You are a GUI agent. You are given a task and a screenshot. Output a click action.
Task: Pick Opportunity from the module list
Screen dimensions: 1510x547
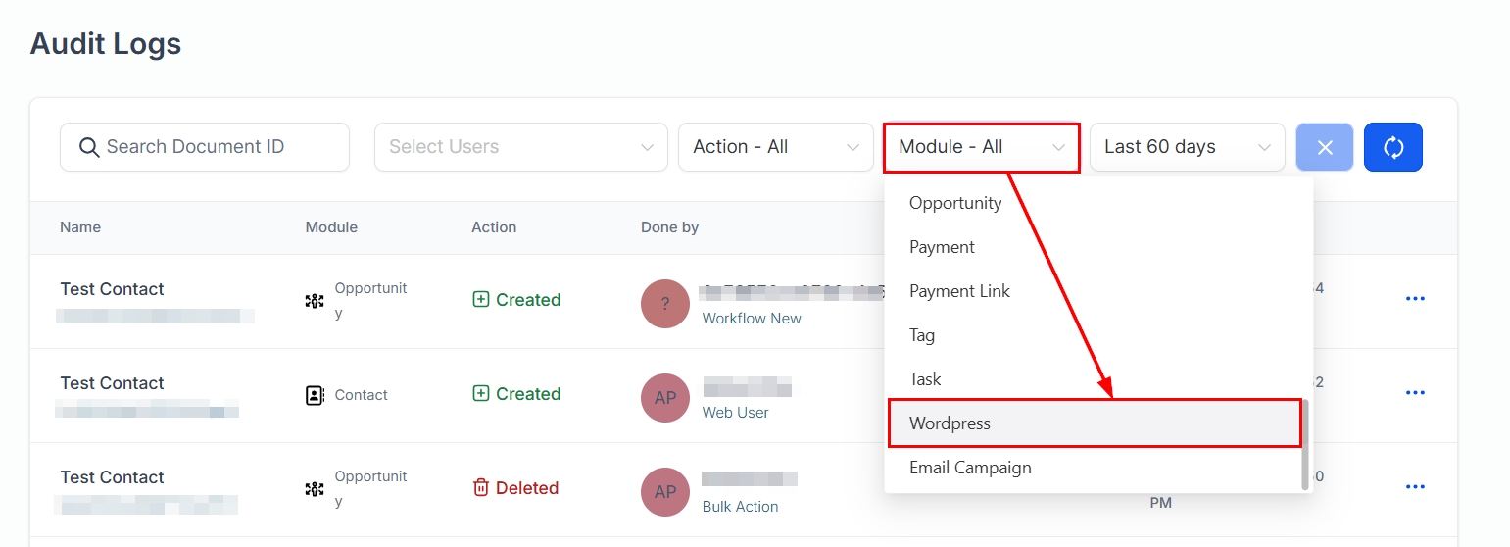tap(955, 203)
